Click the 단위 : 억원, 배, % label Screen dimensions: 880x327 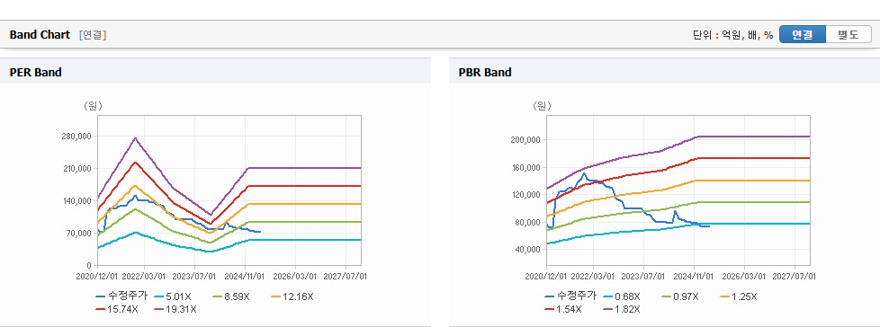[x=733, y=35]
